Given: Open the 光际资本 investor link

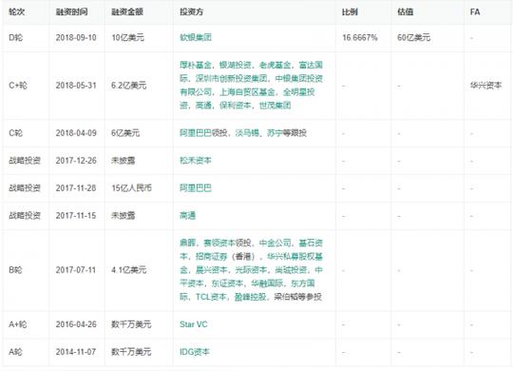Looking at the screenshot, I should 251,270.
